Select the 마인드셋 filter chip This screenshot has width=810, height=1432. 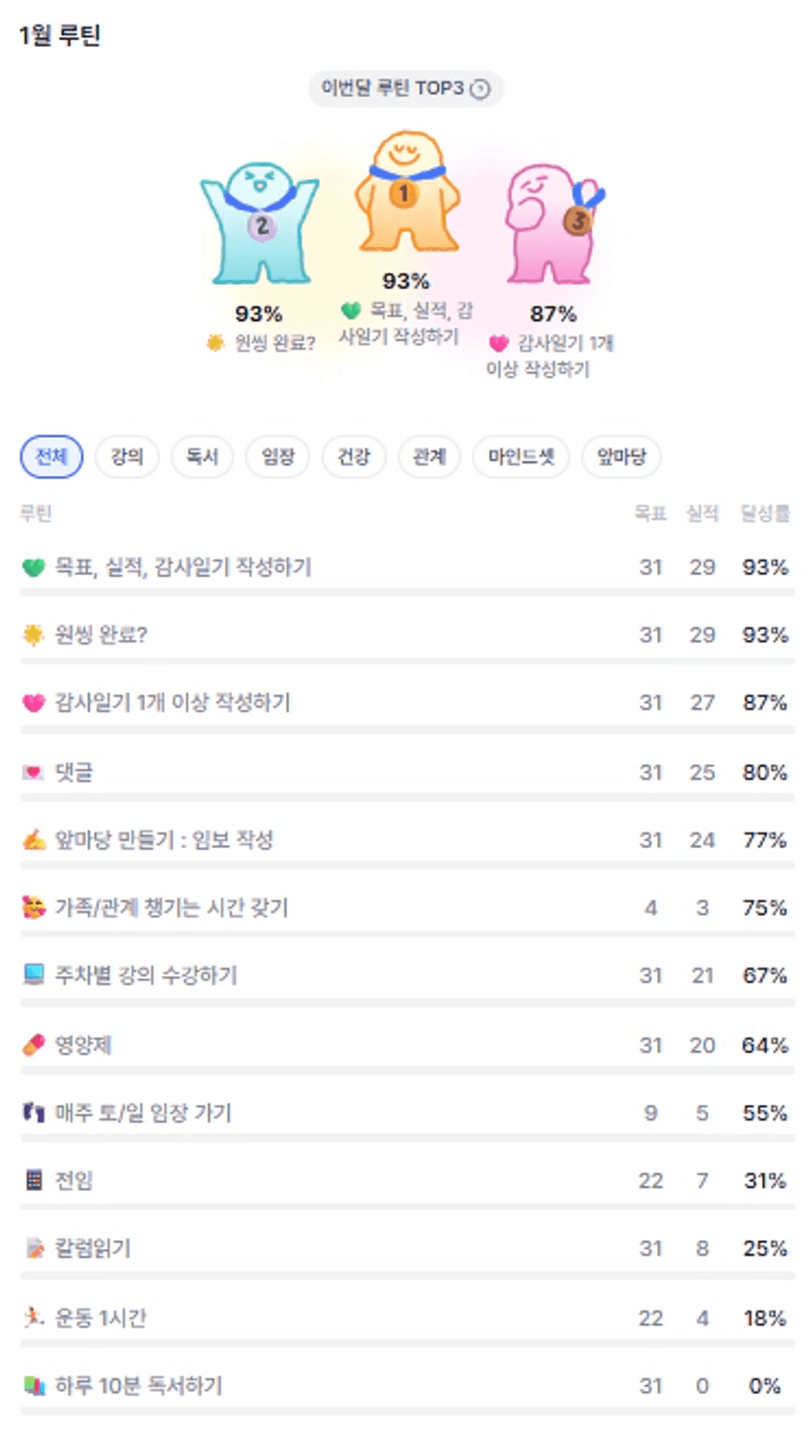(x=521, y=456)
